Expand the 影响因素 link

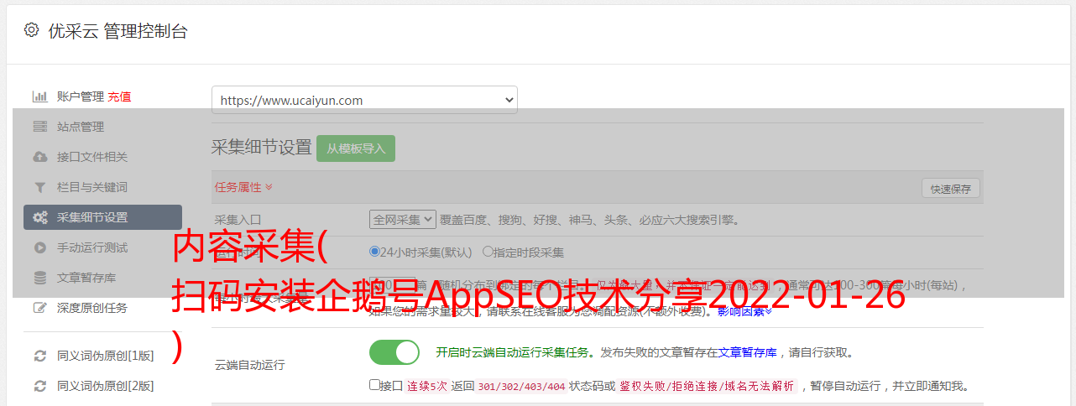[744, 311]
